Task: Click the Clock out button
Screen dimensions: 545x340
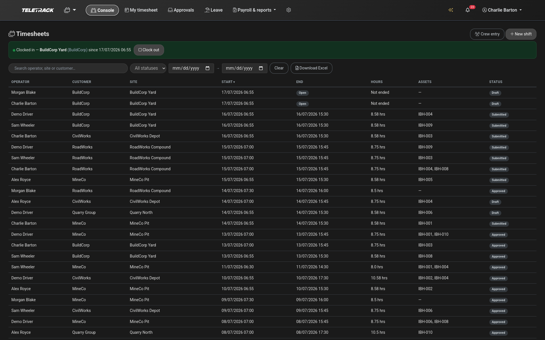Action: pyautogui.click(x=149, y=50)
